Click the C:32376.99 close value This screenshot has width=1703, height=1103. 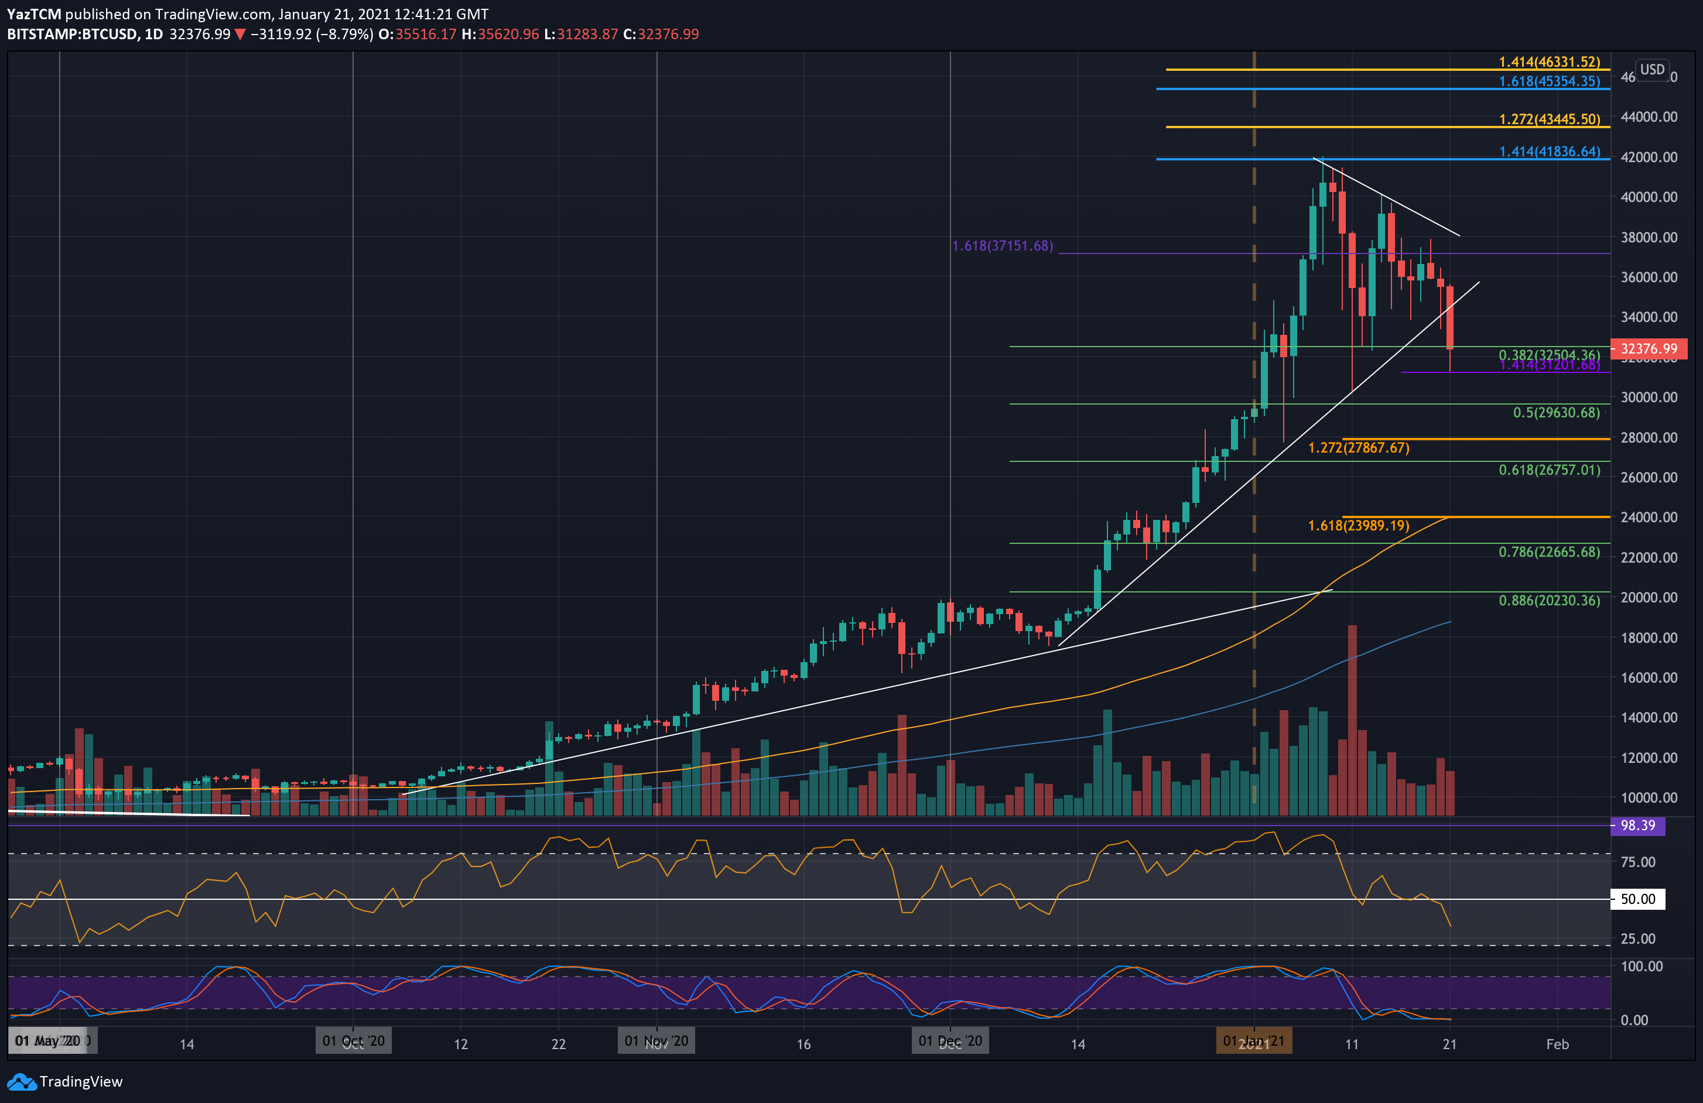tap(661, 35)
